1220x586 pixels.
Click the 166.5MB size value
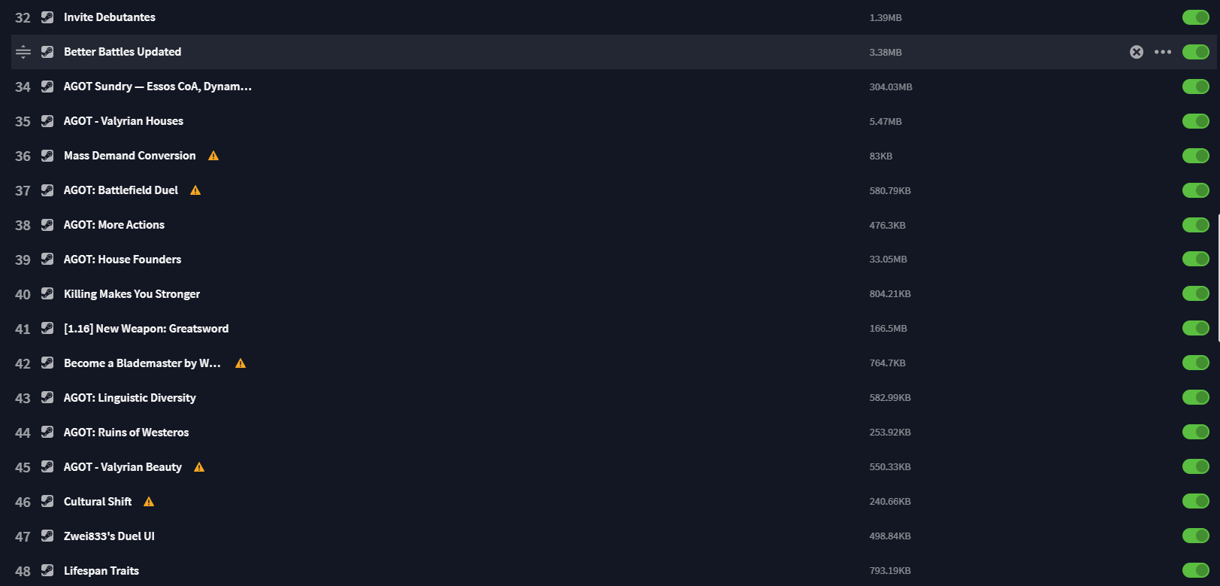(x=889, y=329)
